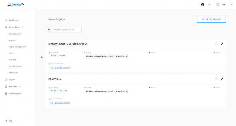Click the round theme icon in header
236x126 pixels.
point(203,5)
